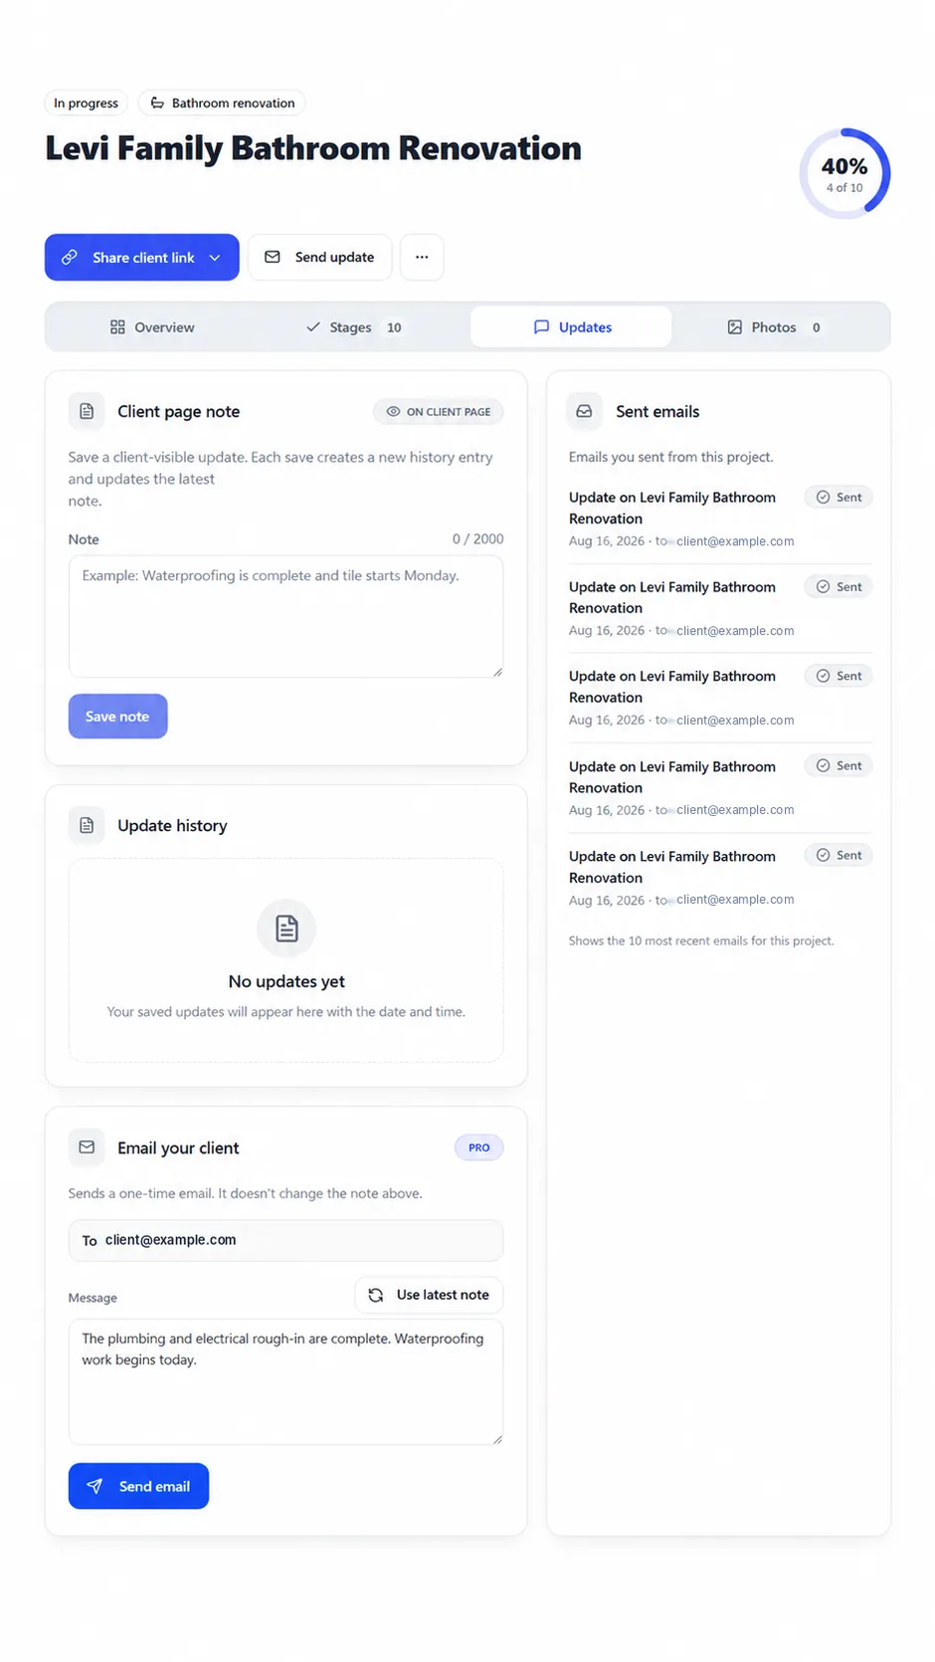935x1662 pixels.
Task: Switch to the Stages tab
Action: (354, 327)
